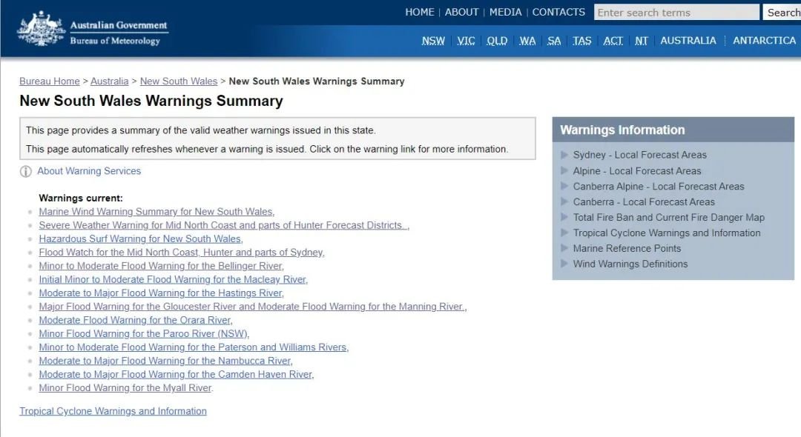Open Total Fire Ban and Current Fire Danger Map

click(x=669, y=218)
